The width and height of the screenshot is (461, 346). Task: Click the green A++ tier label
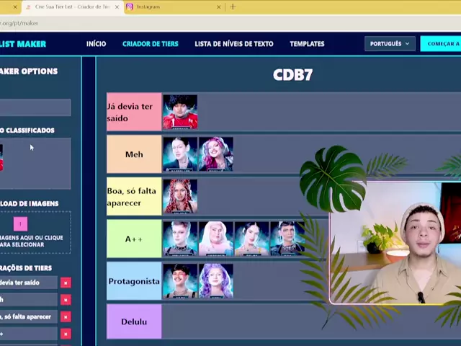[x=134, y=239]
